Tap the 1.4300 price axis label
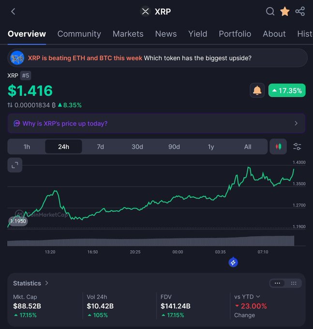313x329 pixels. 299,162
